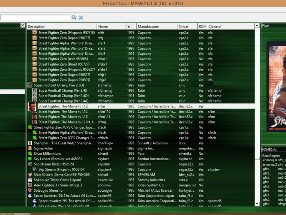Click the Shanghai - The Great Wall game icon

[30, 143]
